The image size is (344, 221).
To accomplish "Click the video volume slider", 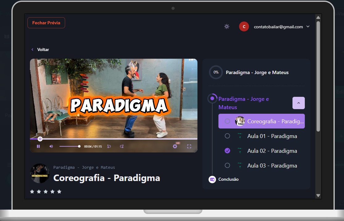I will [x=69, y=146].
